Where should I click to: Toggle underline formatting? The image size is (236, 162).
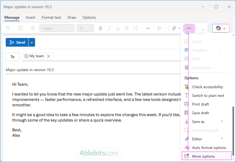click(117, 28)
